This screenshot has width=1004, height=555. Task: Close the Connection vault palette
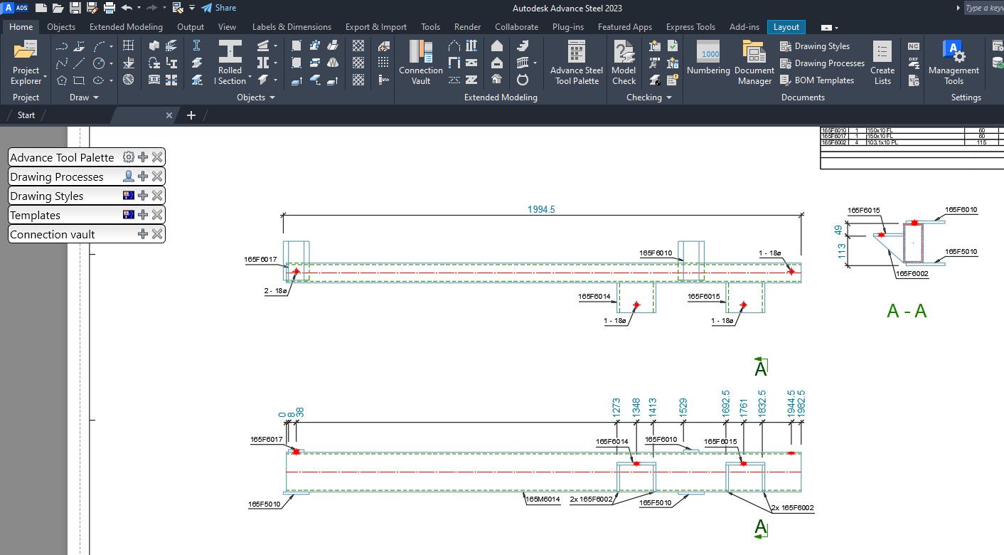pos(157,234)
